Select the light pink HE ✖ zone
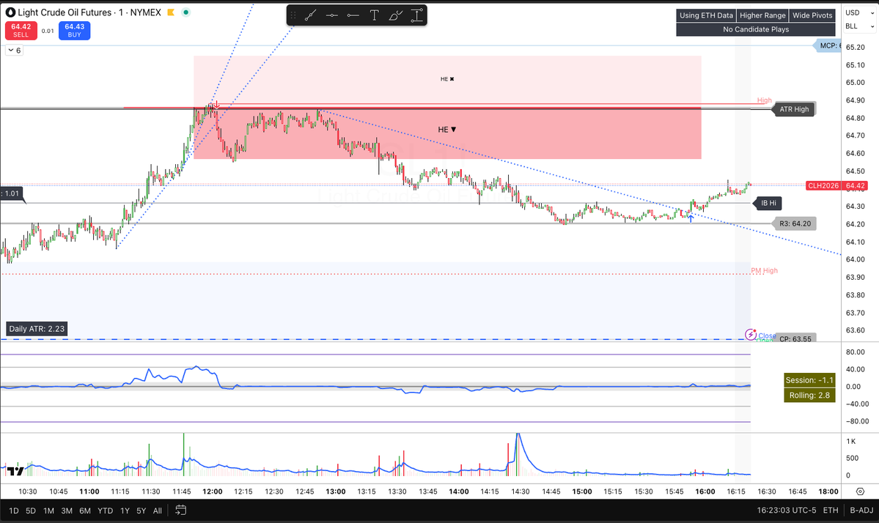Viewport: 879px width, 523px height. pos(447,81)
